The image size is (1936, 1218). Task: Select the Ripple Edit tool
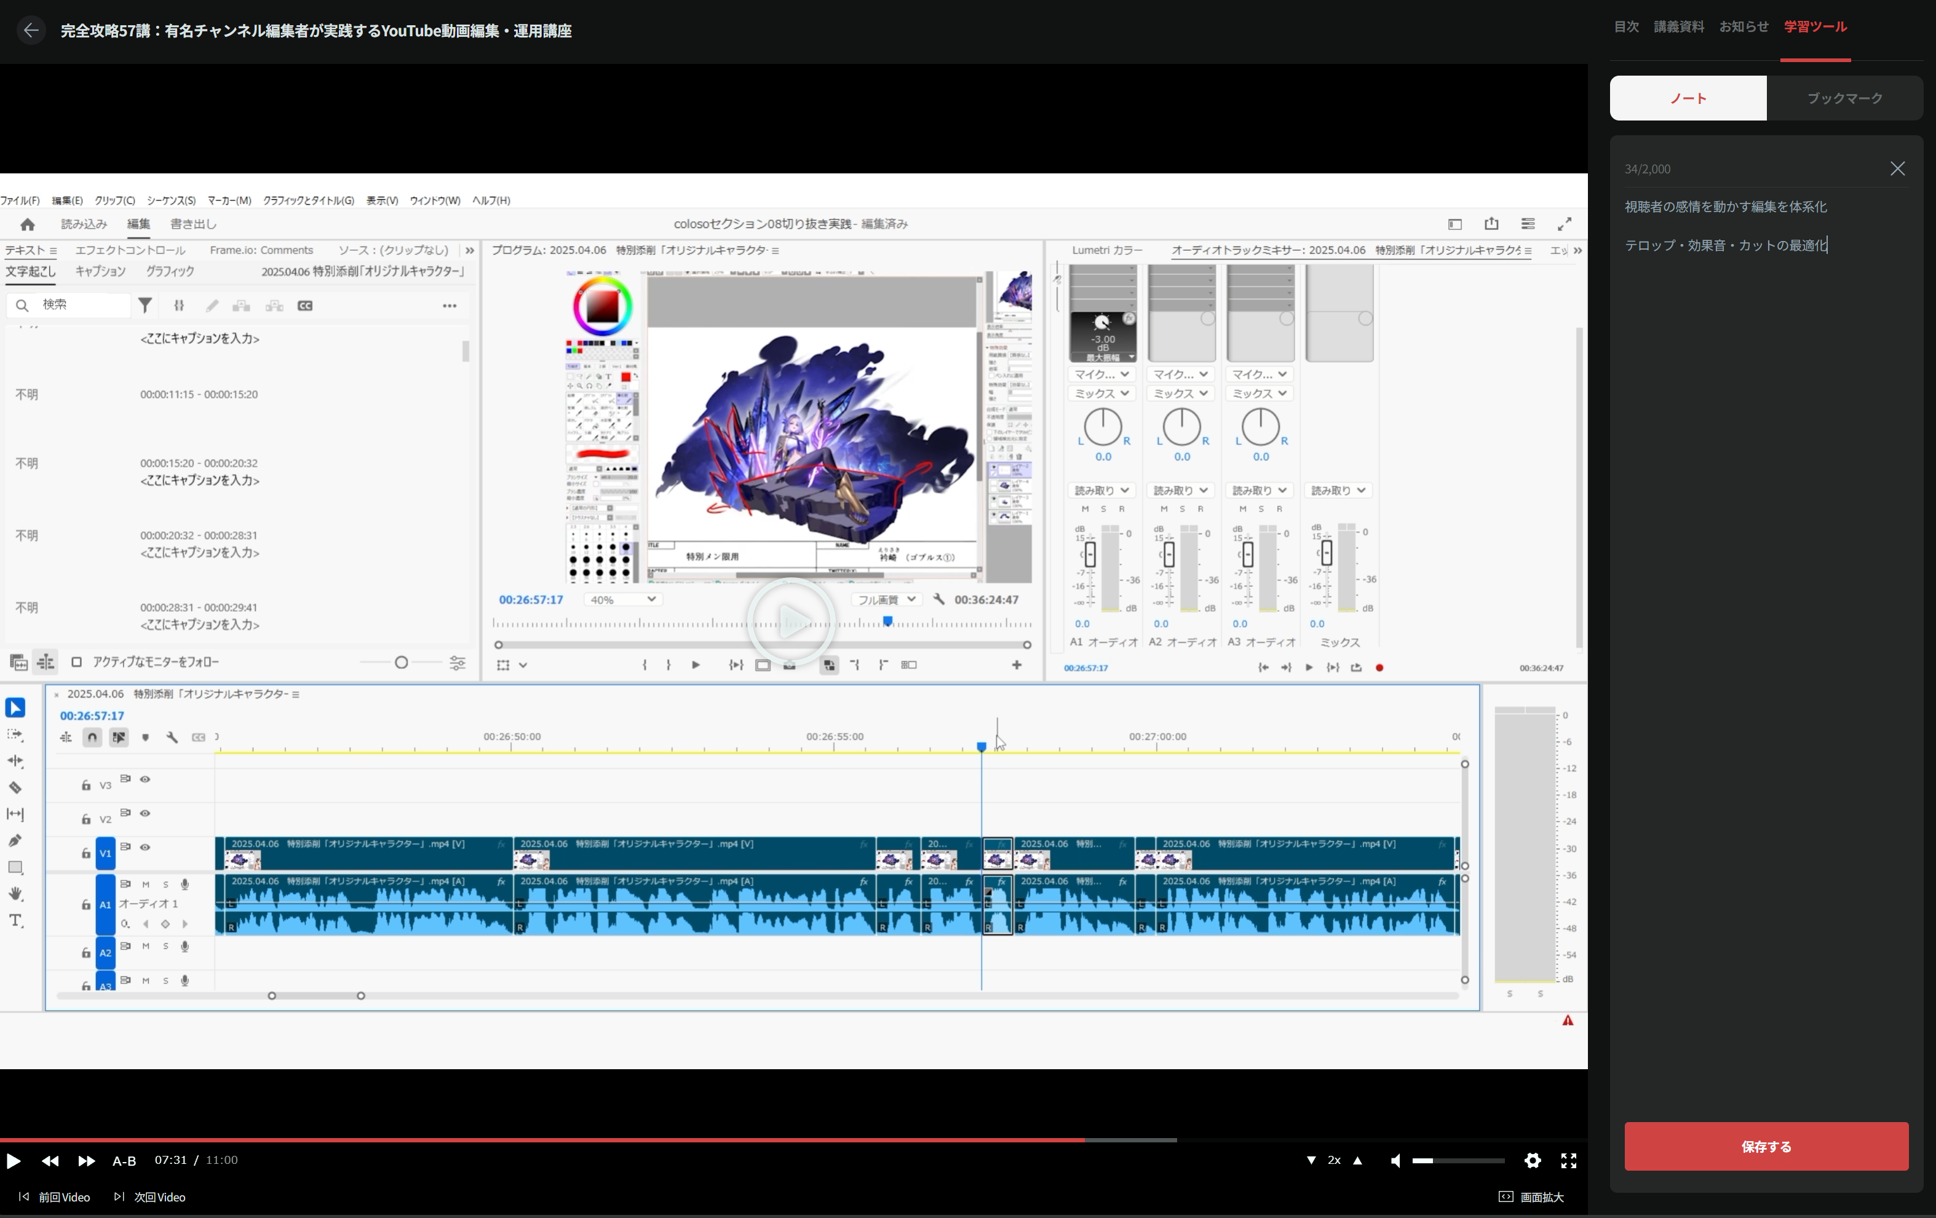coord(15,761)
